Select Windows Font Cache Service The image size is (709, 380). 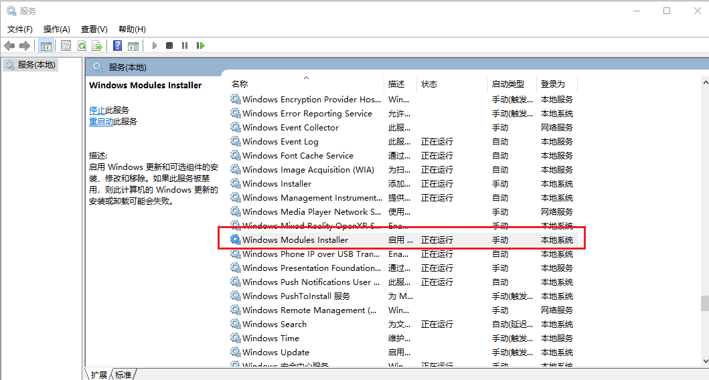click(x=297, y=155)
